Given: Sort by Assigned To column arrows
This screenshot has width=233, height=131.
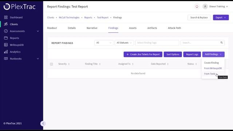Looking at the screenshot, I should (133, 64).
